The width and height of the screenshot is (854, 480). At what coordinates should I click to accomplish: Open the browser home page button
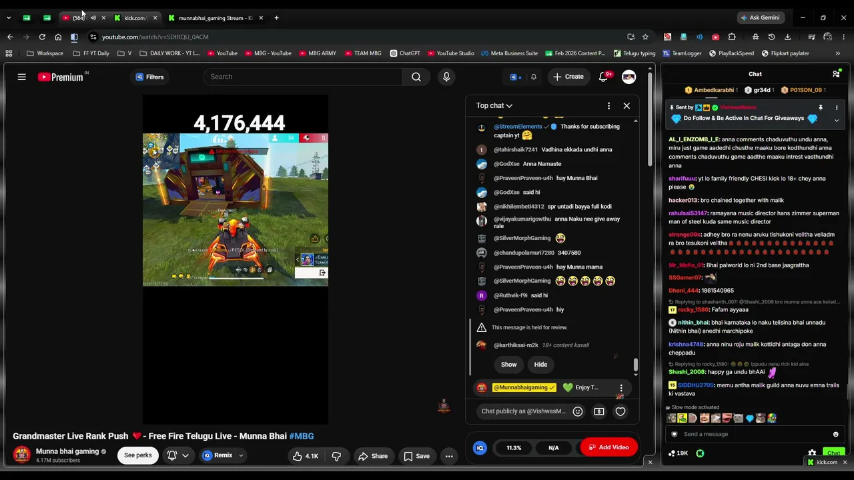click(x=58, y=37)
